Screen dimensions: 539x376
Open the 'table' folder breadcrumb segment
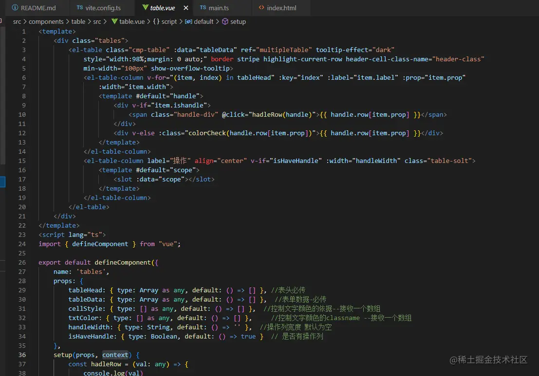78,21
